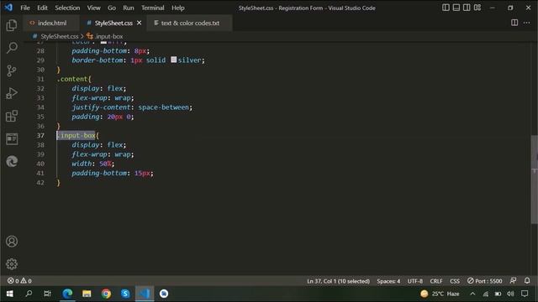This screenshot has height=302, width=538.
Task: Close the StyleSheet.css tab
Action: pos(139,23)
